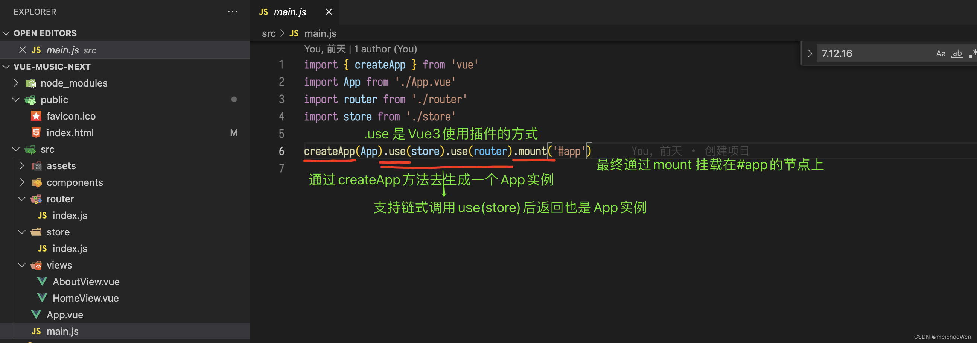Viewport: 977px width, 343px height.
Task: Toggle Match Whole Word in find widget
Action: pyautogui.click(x=957, y=53)
